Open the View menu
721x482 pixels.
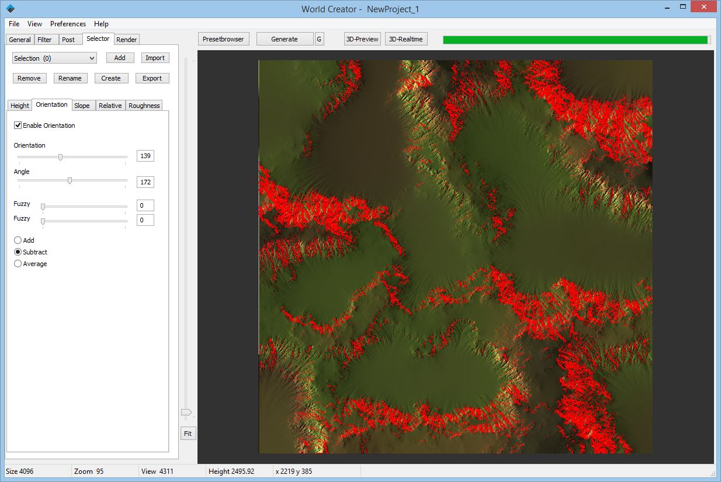[x=34, y=24]
